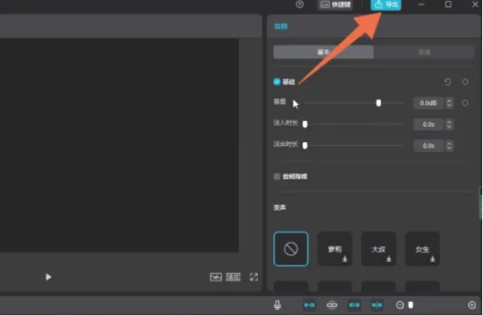Screen dimensions: 483x315
Task: Add keyframe diamond for the 基础 section
Action: click(x=465, y=82)
